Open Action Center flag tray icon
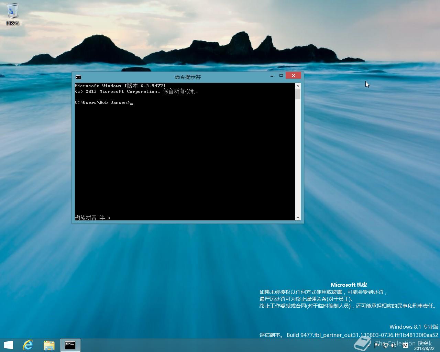 click(x=377, y=345)
